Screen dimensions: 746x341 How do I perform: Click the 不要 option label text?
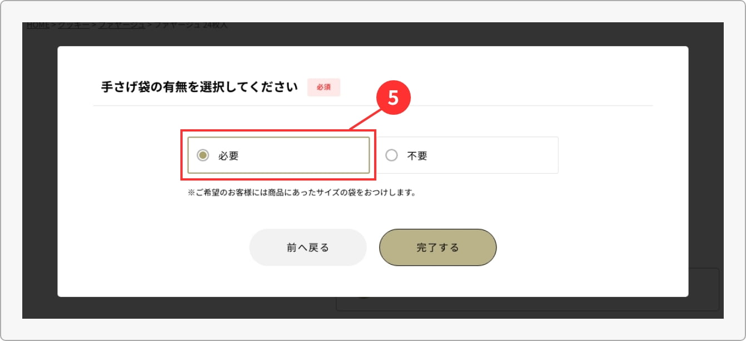(x=417, y=156)
